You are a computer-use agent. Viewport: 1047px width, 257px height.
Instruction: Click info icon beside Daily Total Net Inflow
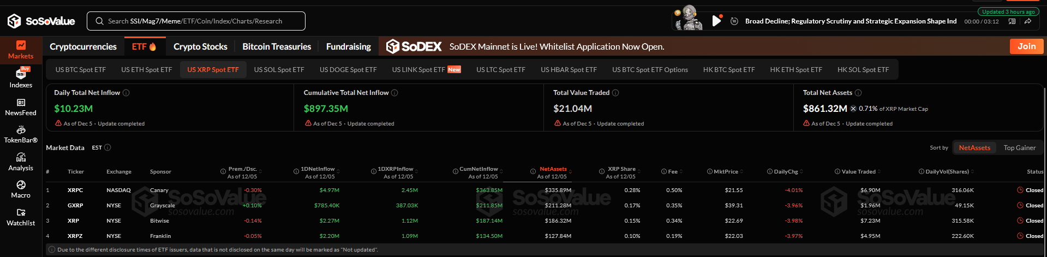coord(126,93)
